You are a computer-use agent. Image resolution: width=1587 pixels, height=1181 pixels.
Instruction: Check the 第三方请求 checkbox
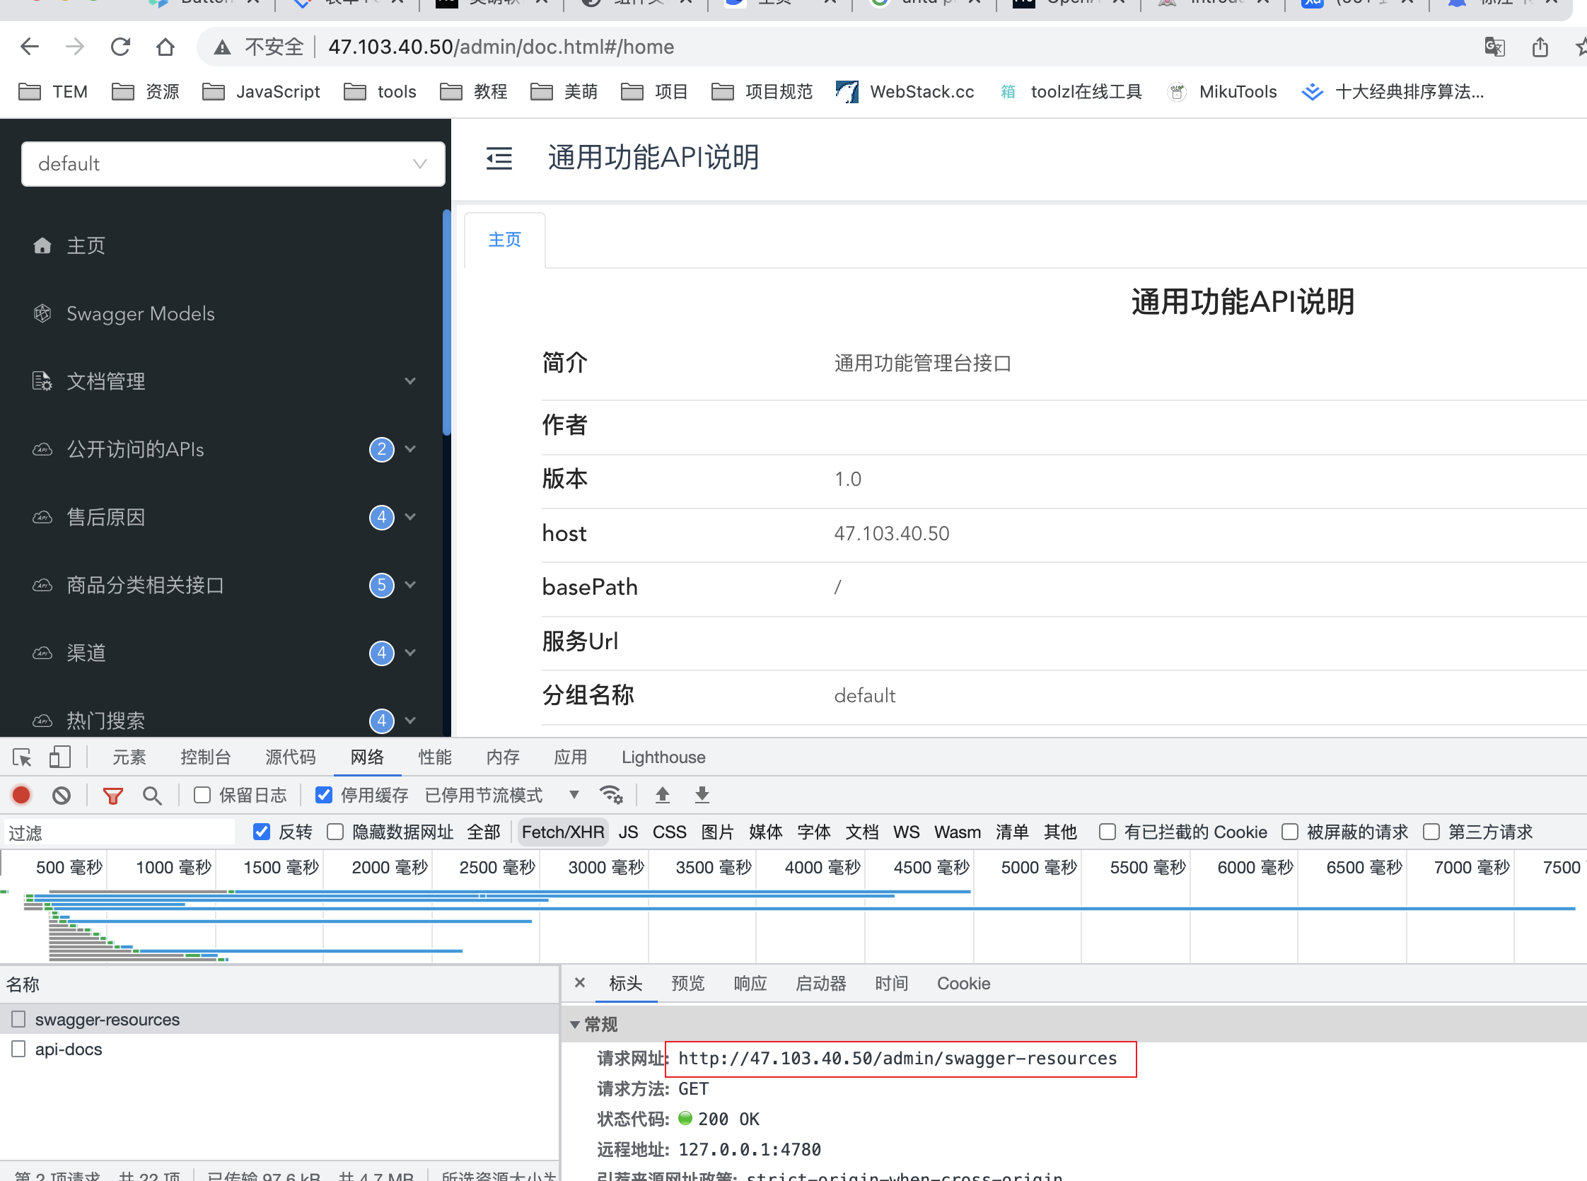tap(1431, 832)
